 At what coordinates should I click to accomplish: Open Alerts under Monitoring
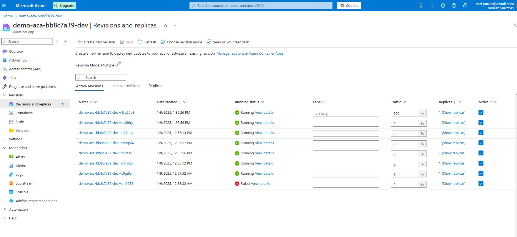point(20,157)
